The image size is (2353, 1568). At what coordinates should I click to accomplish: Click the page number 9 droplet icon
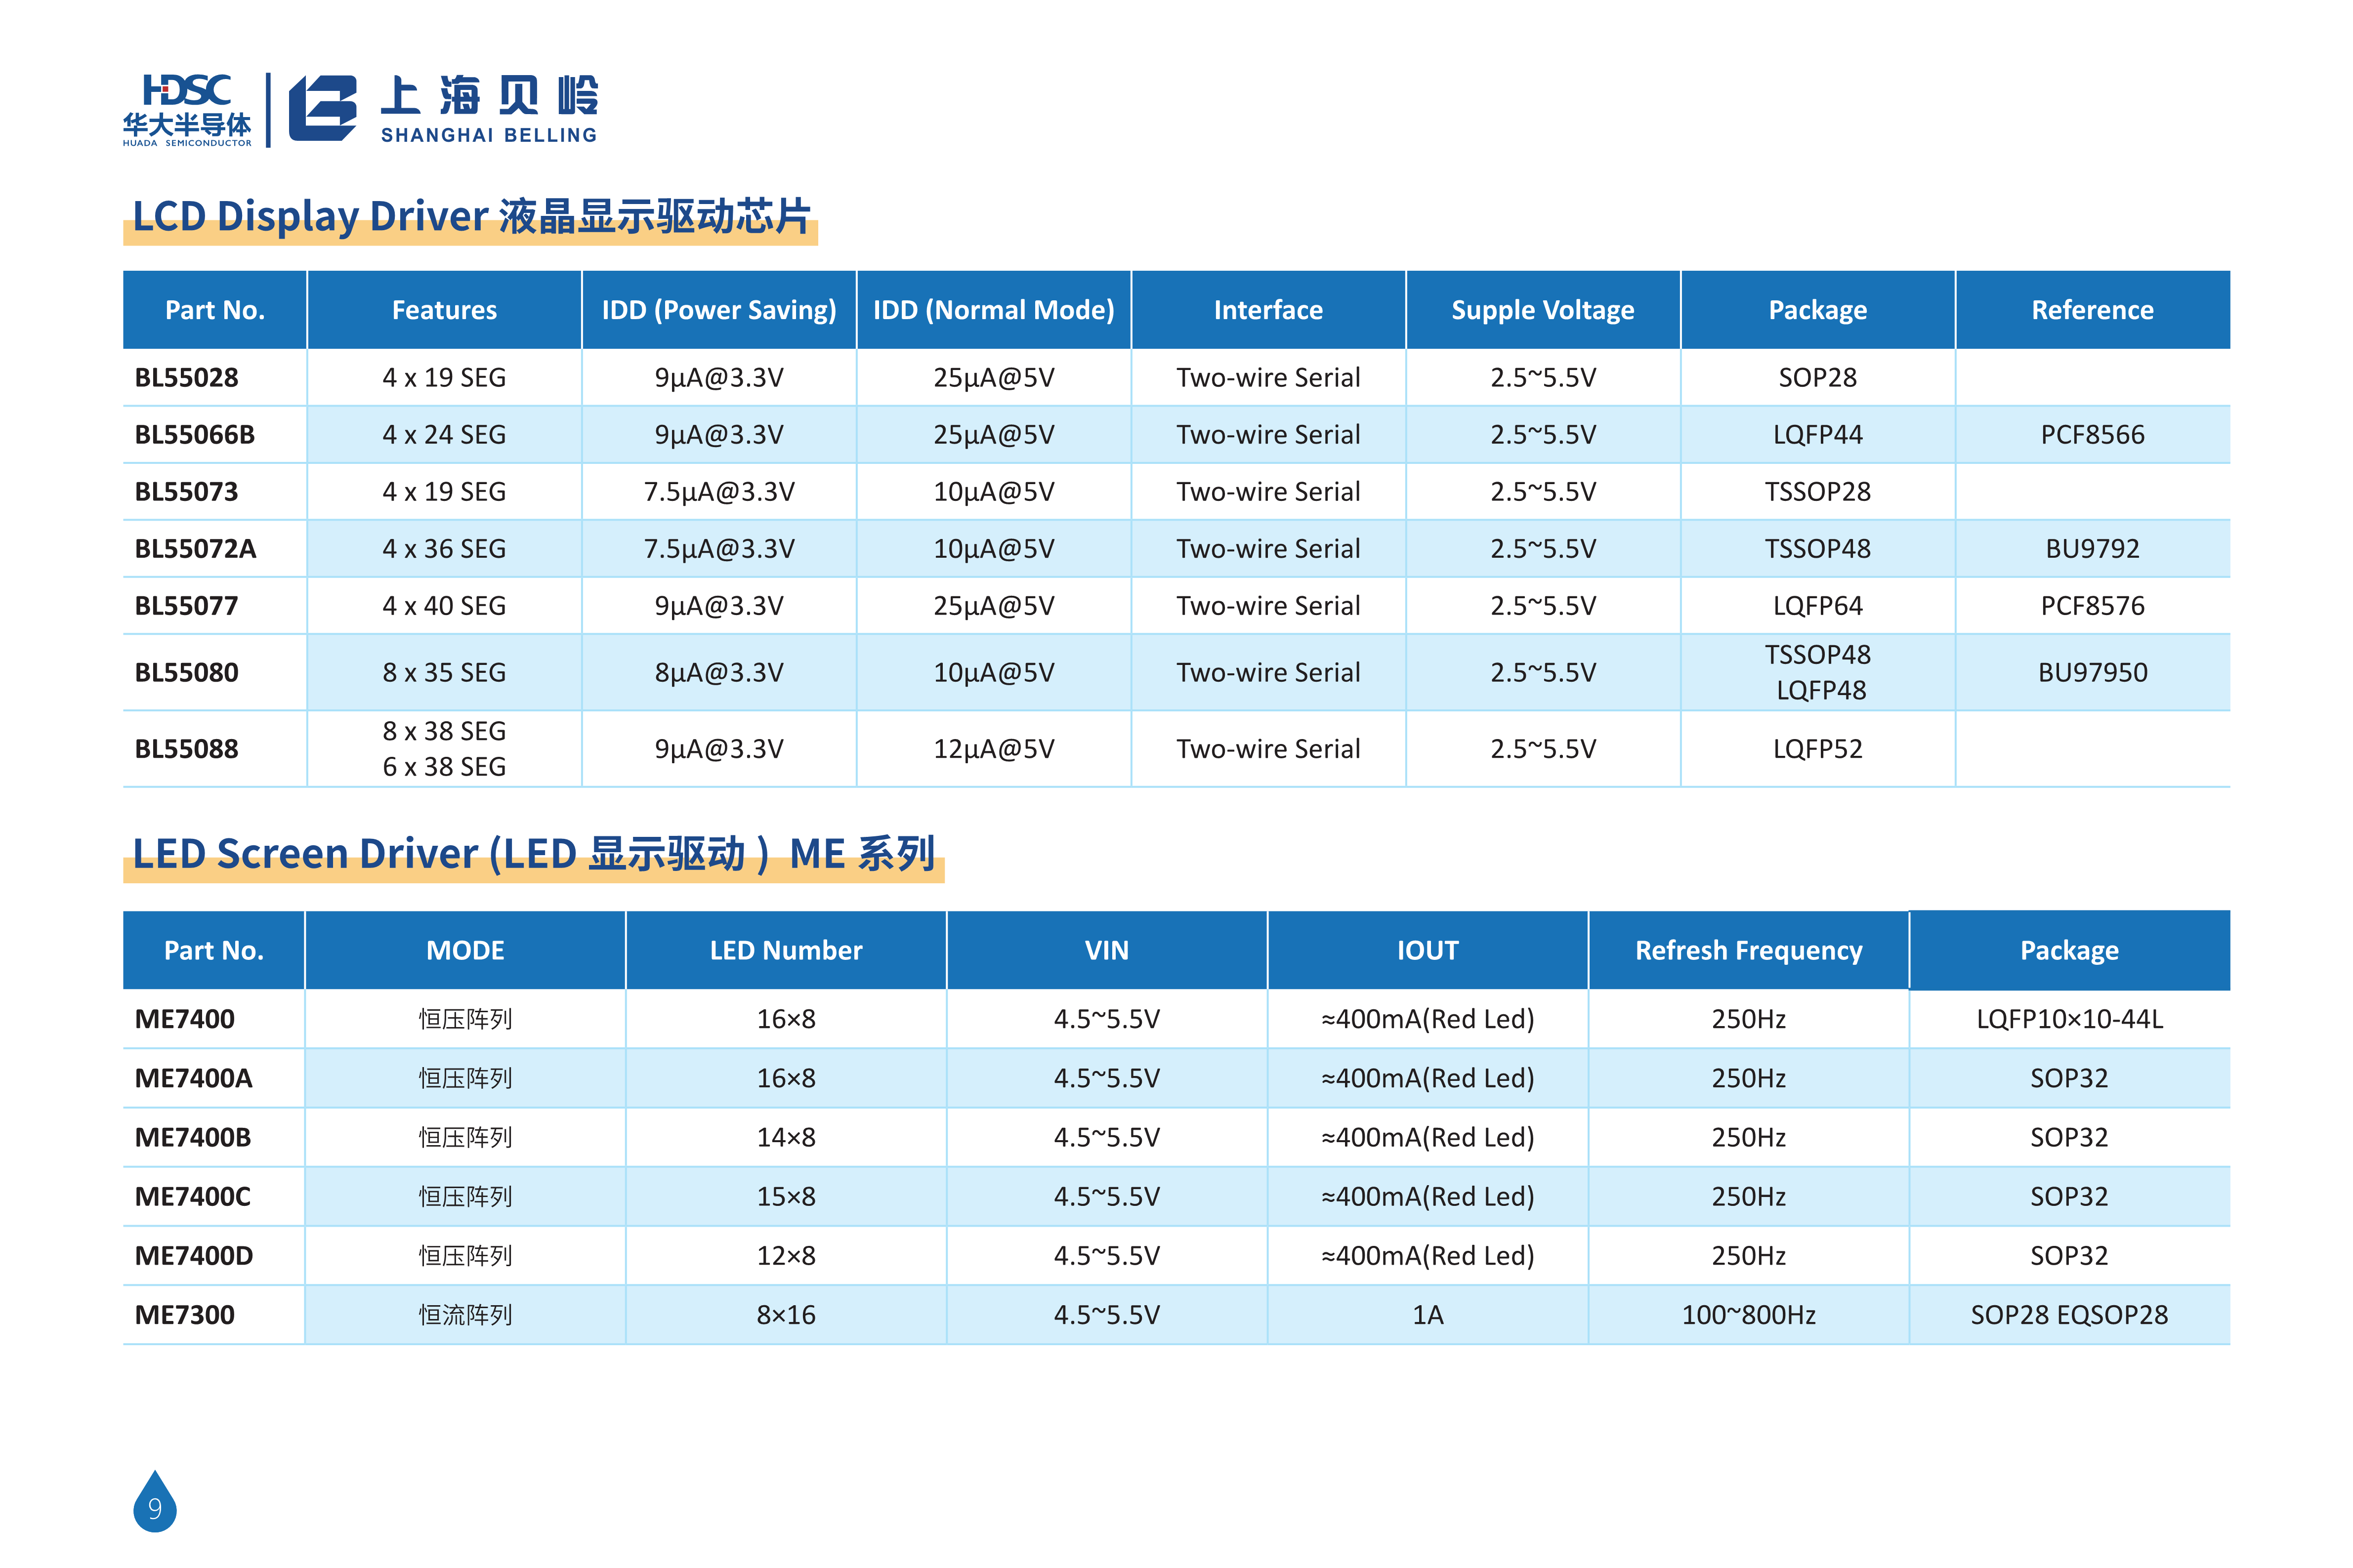[x=155, y=1500]
